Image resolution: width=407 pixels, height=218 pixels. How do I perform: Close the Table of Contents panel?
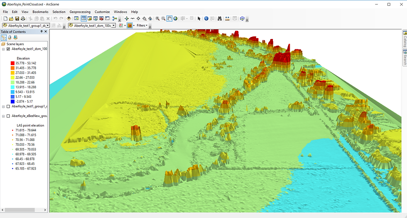46,31
